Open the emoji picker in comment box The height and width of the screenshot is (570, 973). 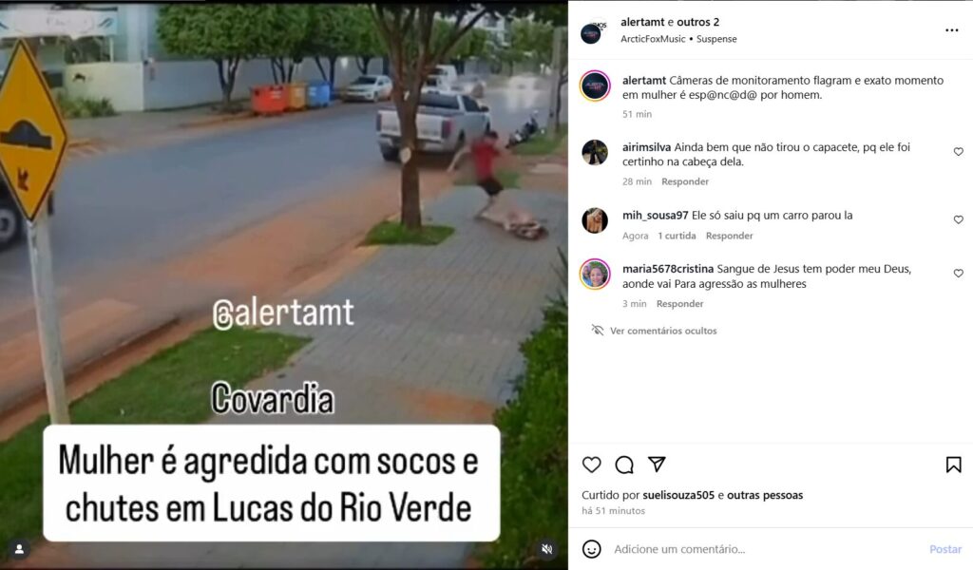pos(591,549)
